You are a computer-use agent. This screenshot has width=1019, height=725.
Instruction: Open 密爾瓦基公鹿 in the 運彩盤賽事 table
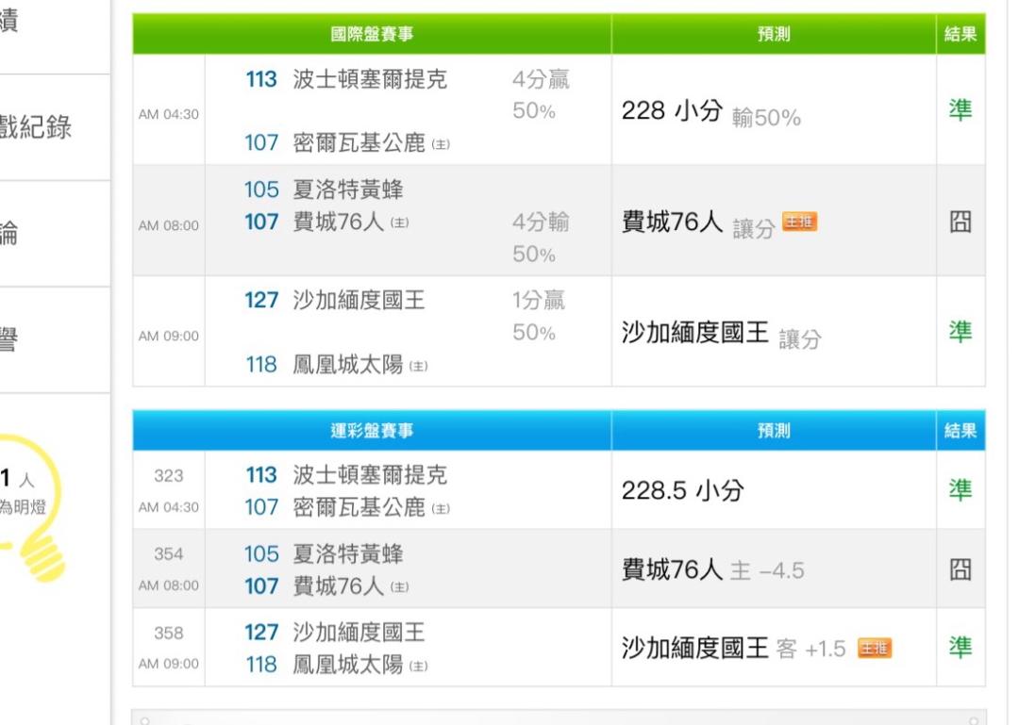point(359,506)
